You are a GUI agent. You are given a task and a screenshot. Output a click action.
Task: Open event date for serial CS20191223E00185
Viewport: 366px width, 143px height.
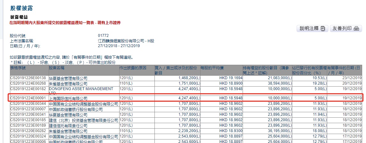353,120
